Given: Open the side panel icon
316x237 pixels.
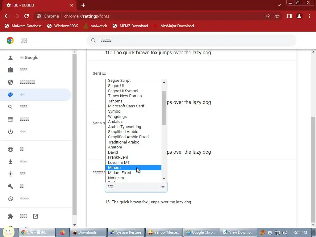Looking at the screenshot, I should pos(289,16).
